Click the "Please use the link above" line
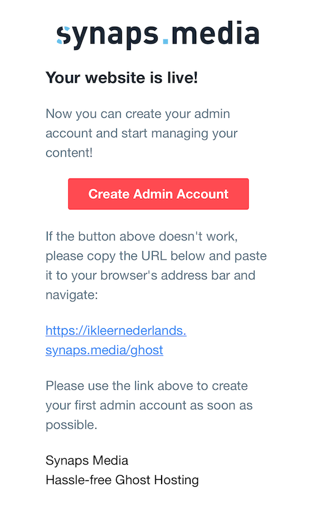 tap(146, 386)
